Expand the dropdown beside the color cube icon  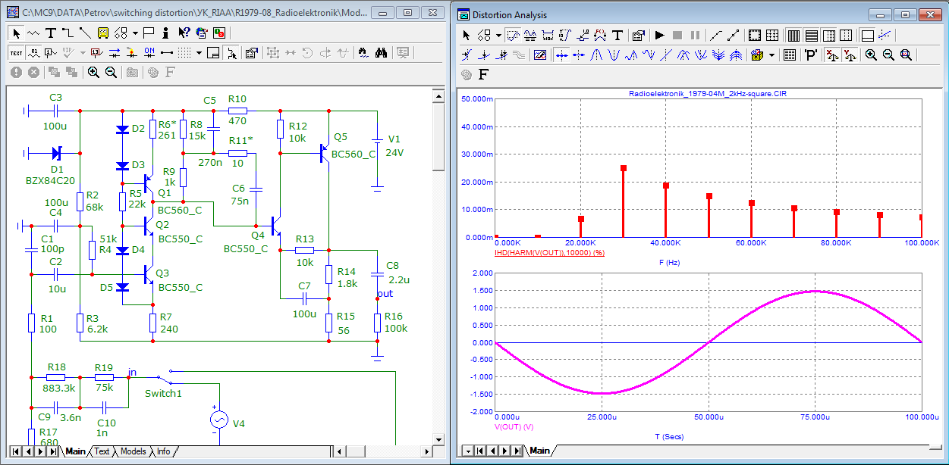772,55
